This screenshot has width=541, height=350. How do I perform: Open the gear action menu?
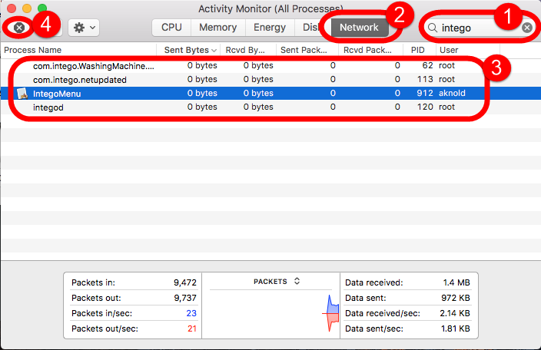pos(83,27)
